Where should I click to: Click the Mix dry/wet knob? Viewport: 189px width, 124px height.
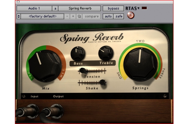45,66
